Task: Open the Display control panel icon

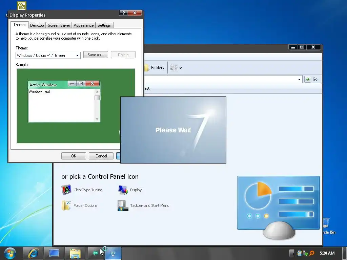Action: coord(130,190)
